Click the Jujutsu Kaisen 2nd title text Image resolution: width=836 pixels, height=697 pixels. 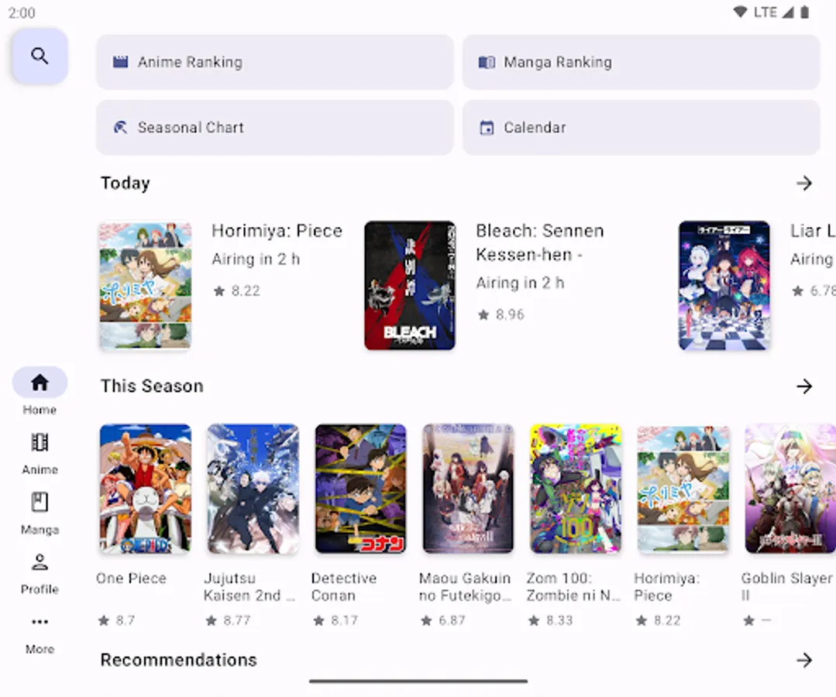pos(249,587)
